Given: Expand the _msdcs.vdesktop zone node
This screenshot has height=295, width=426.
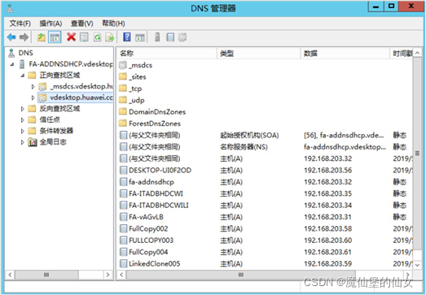Looking at the screenshot, I should (x=33, y=87).
